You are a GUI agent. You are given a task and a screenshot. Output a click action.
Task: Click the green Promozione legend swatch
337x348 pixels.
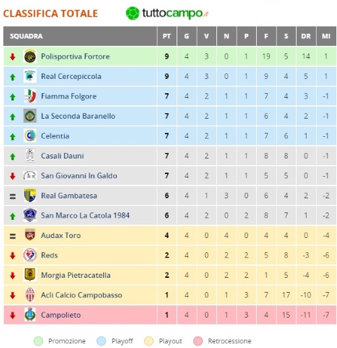(x=38, y=341)
